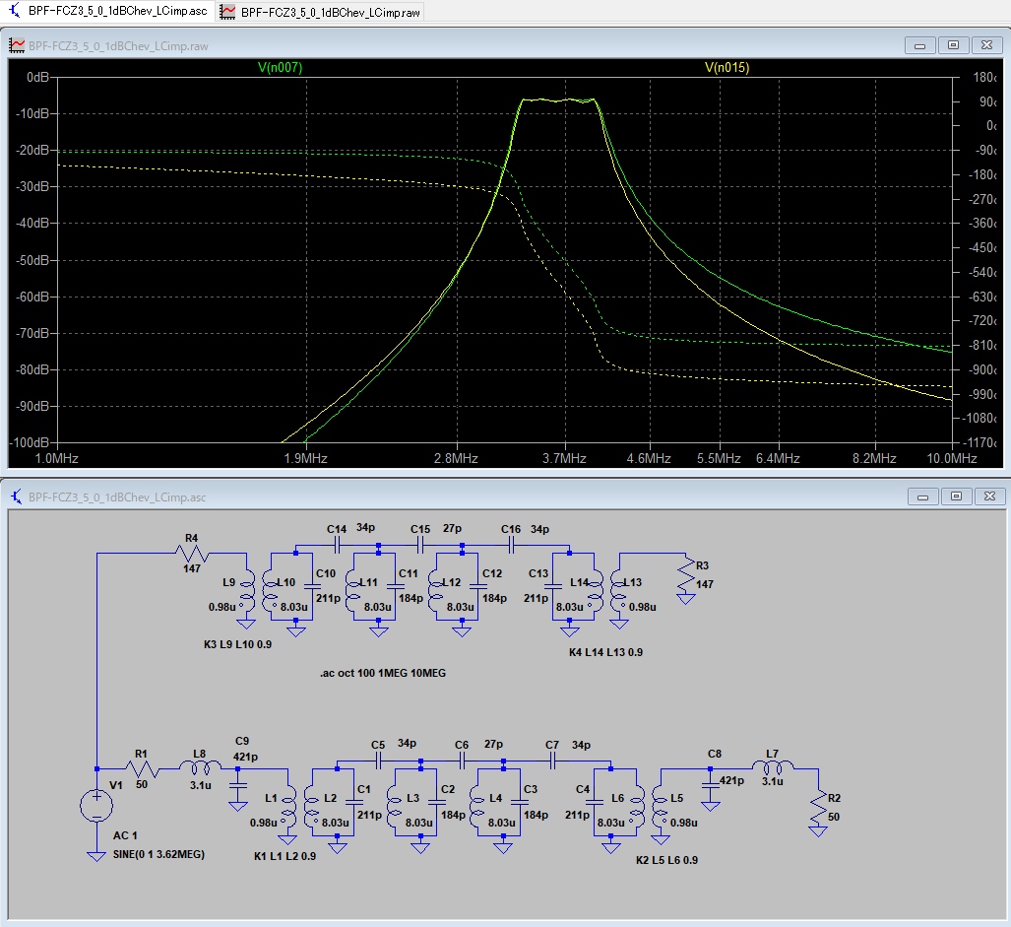The width and height of the screenshot is (1011, 927).
Task: Switch to the .raw waveform tab
Action: (321, 12)
